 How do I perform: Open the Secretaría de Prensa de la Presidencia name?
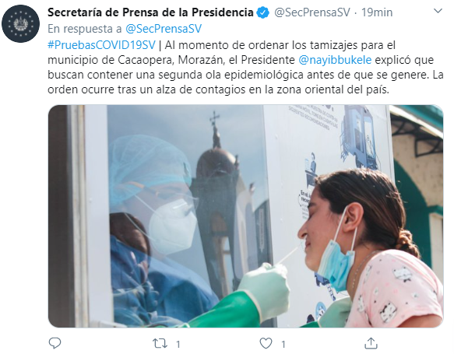pyautogui.click(x=150, y=12)
